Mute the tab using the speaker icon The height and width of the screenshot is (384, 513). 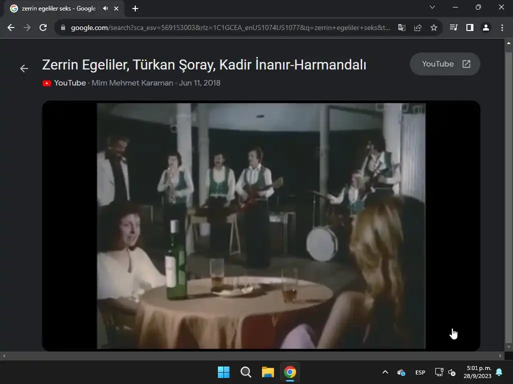pyautogui.click(x=105, y=8)
